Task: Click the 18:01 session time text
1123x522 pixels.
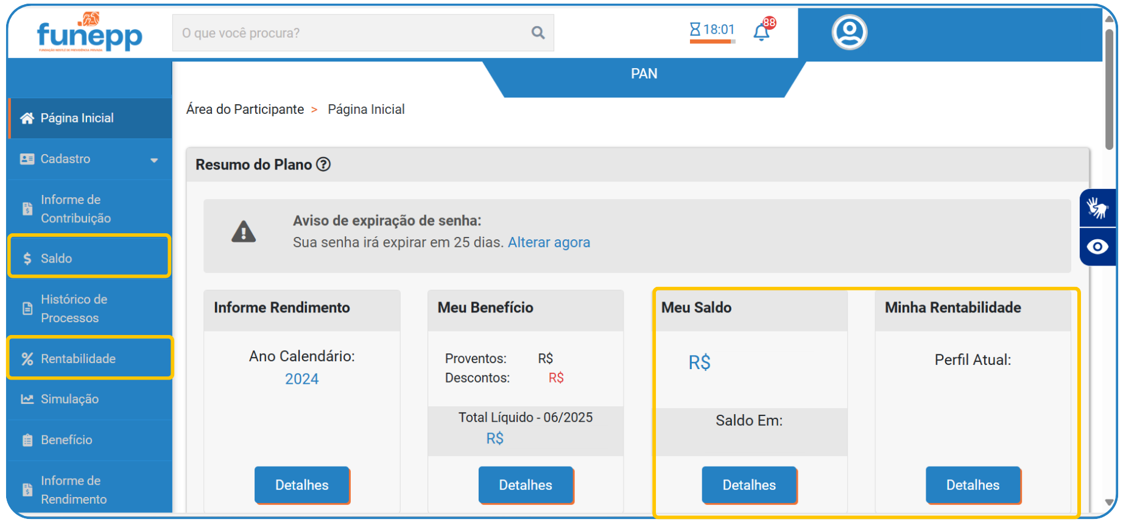Action: pyautogui.click(x=719, y=29)
